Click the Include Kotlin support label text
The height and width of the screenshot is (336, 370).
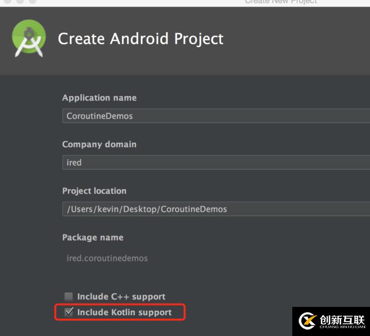coord(124,312)
